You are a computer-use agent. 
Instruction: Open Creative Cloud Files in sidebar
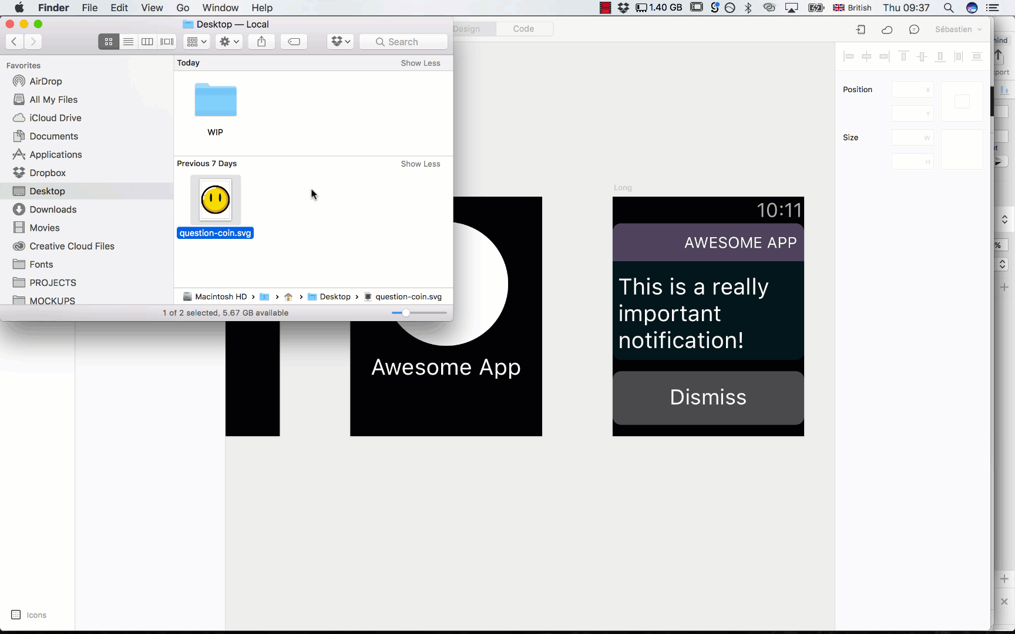pyautogui.click(x=72, y=246)
